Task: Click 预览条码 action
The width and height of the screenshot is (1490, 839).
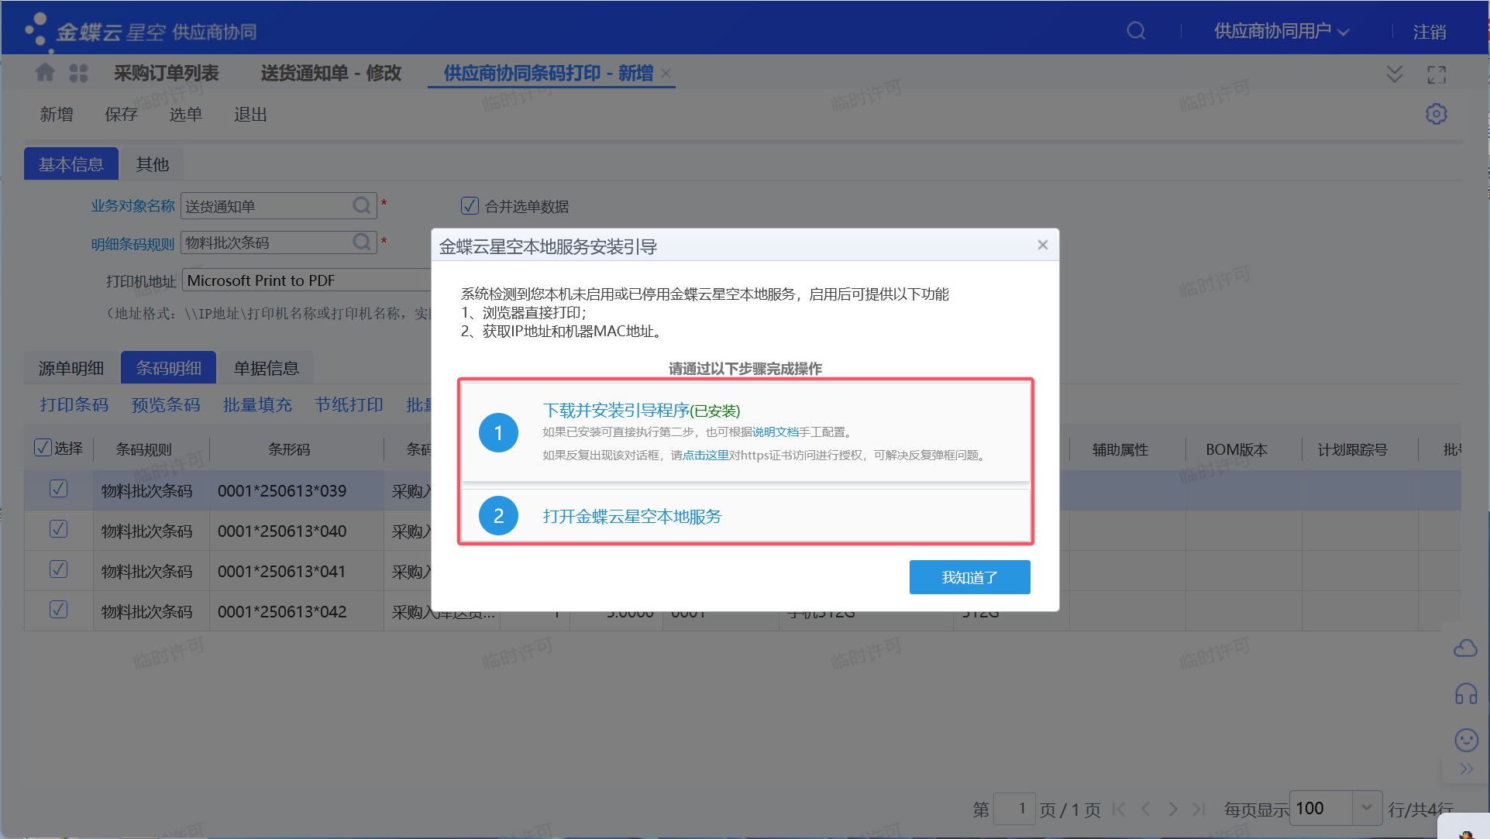Action: click(x=165, y=404)
